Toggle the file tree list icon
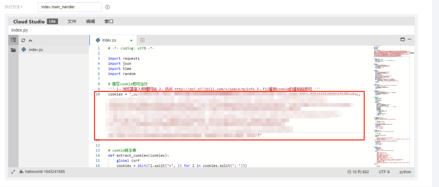The width and height of the screenshot is (439, 187). tap(13, 40)
